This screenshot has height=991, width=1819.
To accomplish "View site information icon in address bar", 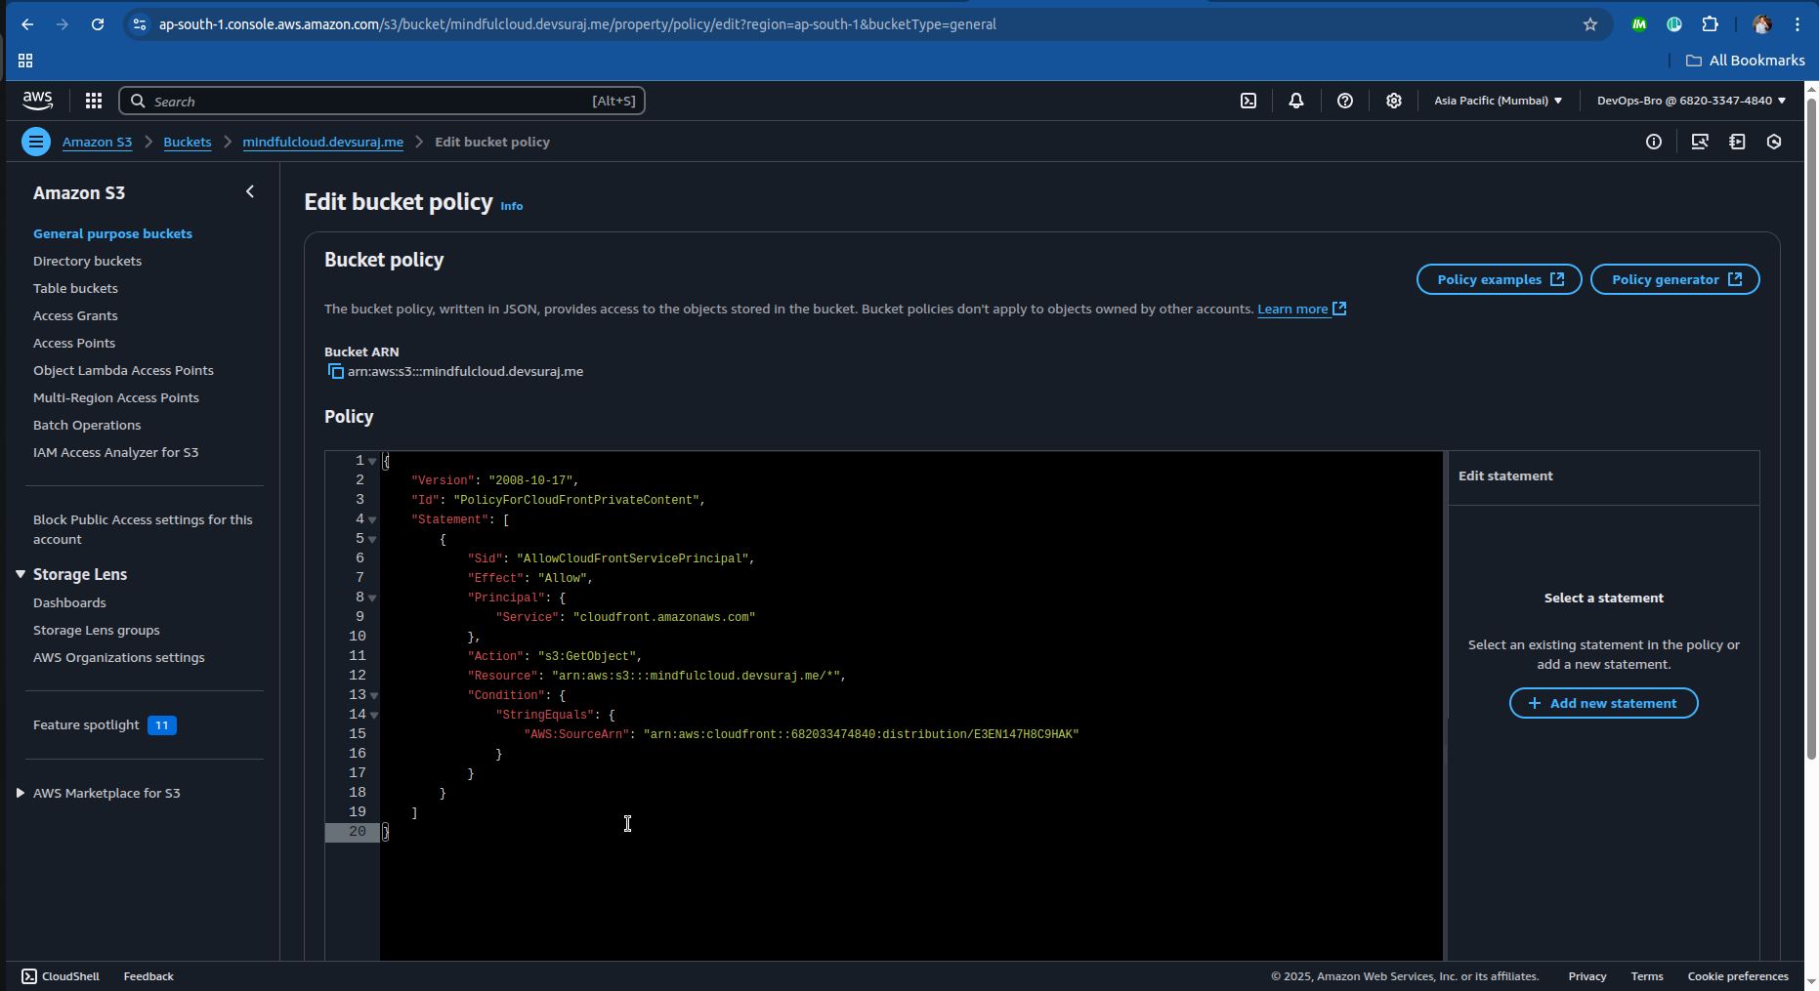I will (140, 24).
